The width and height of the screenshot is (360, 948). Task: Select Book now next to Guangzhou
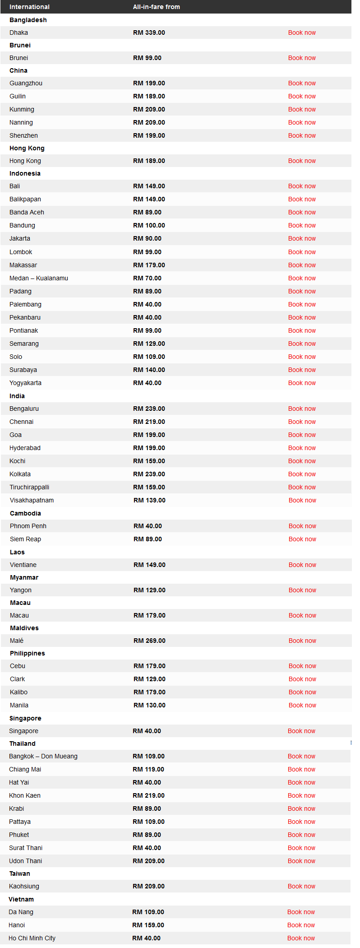(302, 83)
